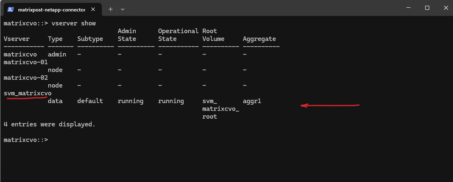Image resolution: width=453 pixels, height=182 pixels.
Task: Maximize the terminal window
Action: [427, 8]
